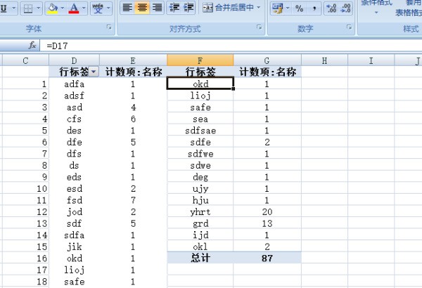Select cell 'ujy' in column F

pos(200,189)
